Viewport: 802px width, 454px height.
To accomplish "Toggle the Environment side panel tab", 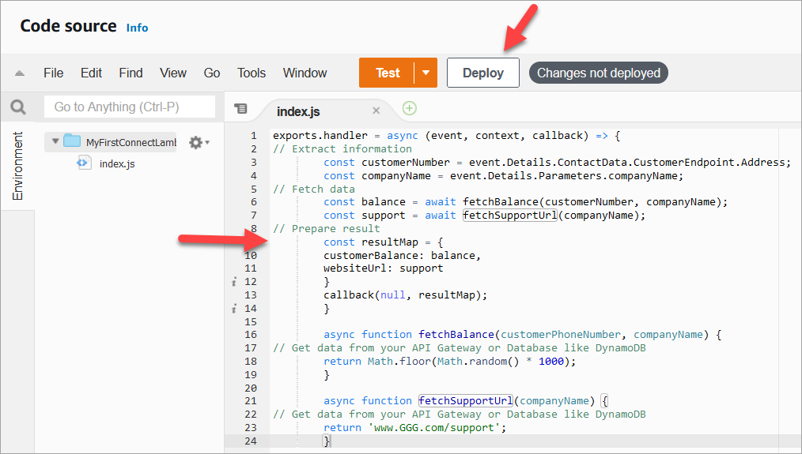I will [17, 166].
